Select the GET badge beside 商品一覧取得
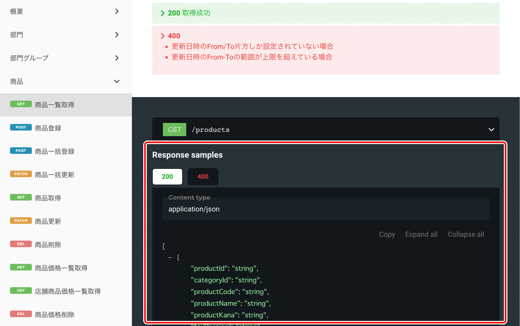 [x=21, y=104]
